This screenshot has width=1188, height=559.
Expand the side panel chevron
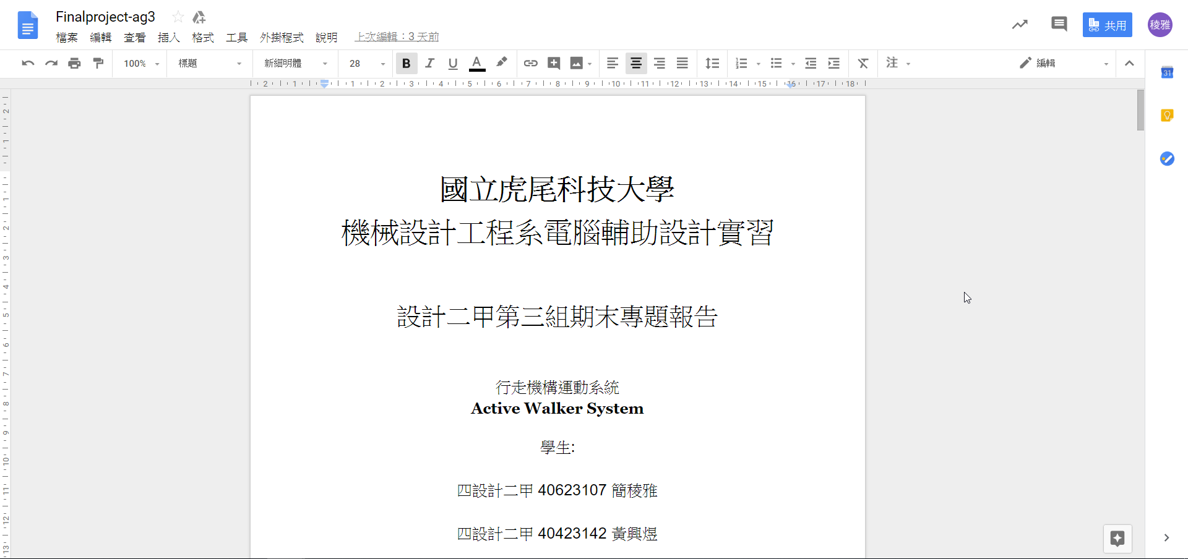(x=1166, y=538)
